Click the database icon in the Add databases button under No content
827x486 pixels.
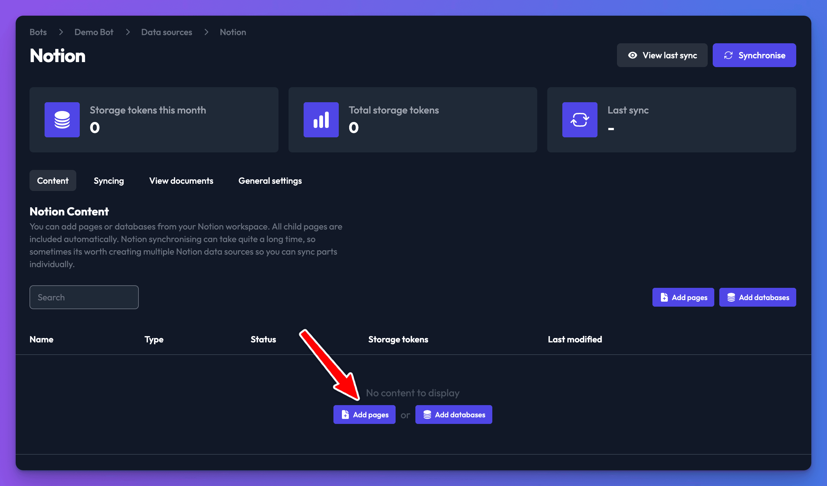coord(427,415)
